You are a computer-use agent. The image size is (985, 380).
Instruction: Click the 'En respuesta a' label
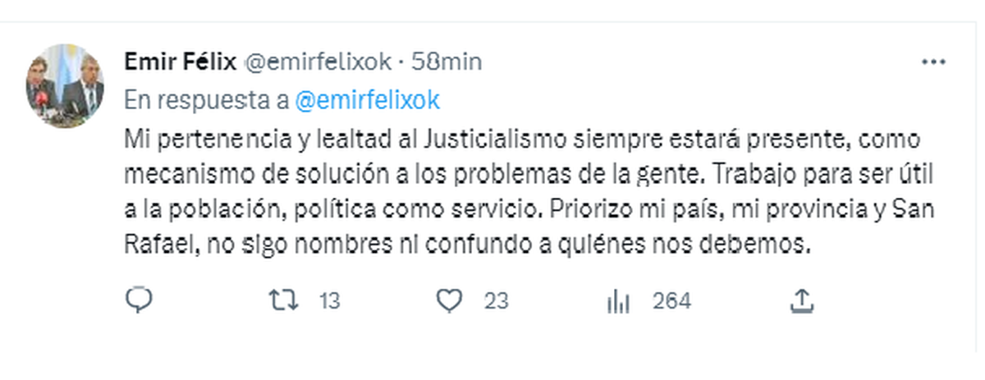point(206,99)
